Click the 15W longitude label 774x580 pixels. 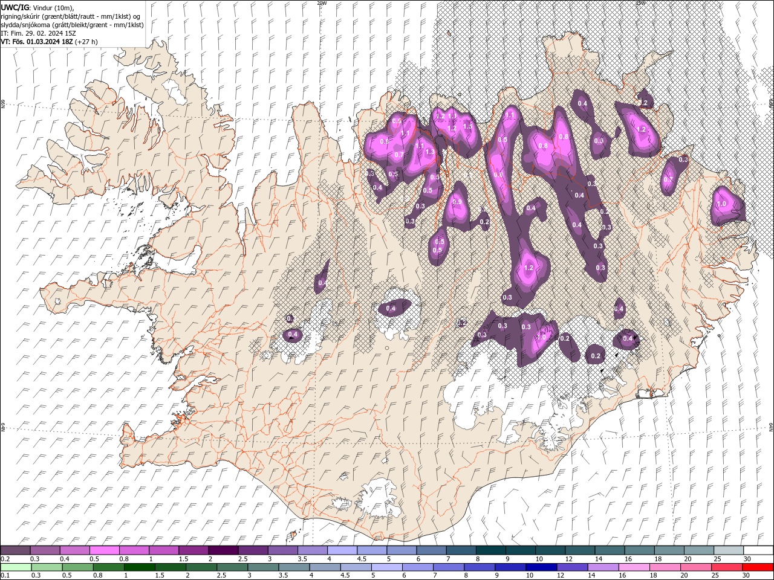pyautogui.click(x=640, y=3)
